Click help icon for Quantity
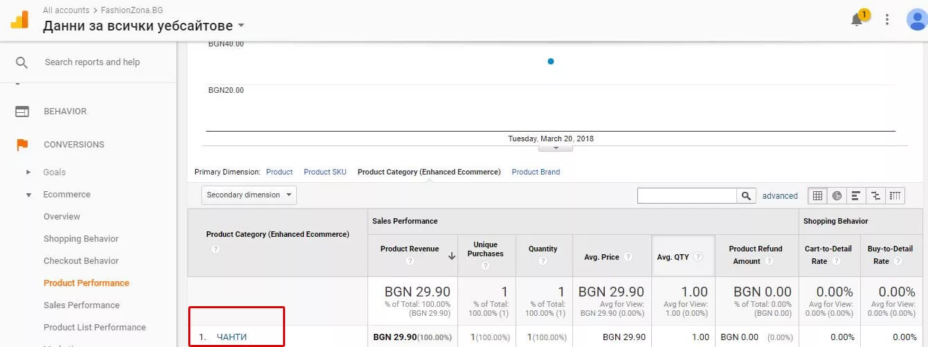Screen dimensions: 928x347 543,261
